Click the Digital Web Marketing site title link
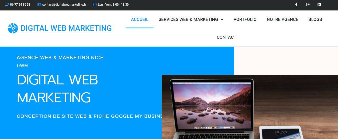This screenshot has height=139, width=338. tap(66, 28)
